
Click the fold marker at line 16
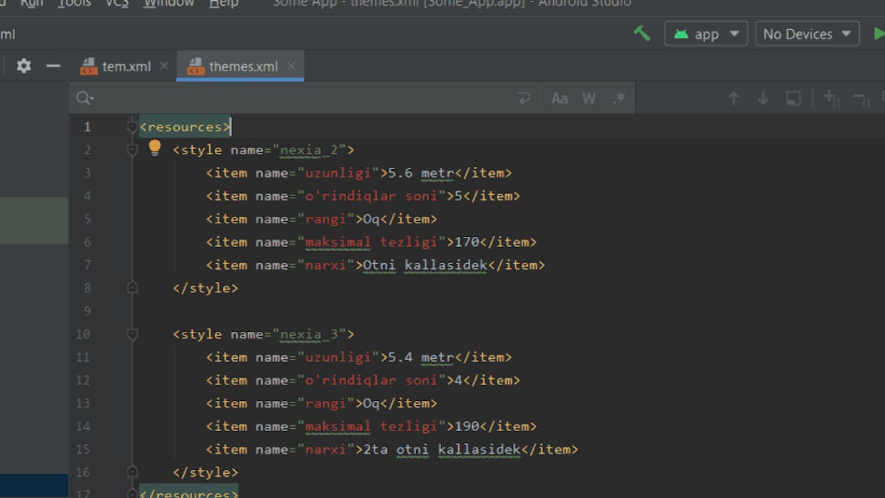[x=132, y=472]
